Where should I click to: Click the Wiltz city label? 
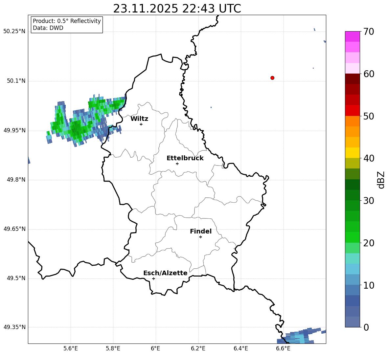click(139, 119)
